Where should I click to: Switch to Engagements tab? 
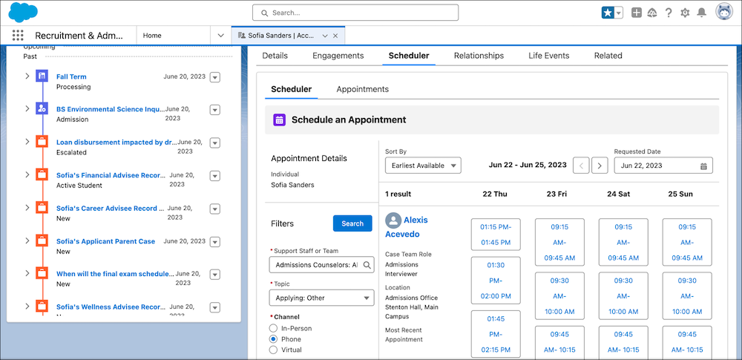[338, 56]
